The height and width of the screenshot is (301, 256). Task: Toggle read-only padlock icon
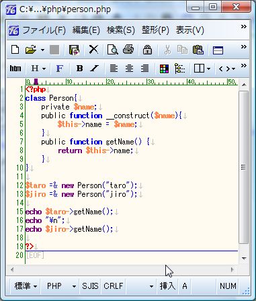(147, 50)
